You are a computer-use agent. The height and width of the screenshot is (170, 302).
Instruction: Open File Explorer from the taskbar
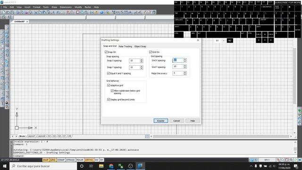coord(101,166)
